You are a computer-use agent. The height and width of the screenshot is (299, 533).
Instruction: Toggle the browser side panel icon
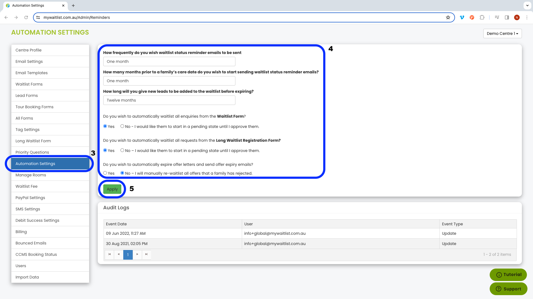(507, 17)
